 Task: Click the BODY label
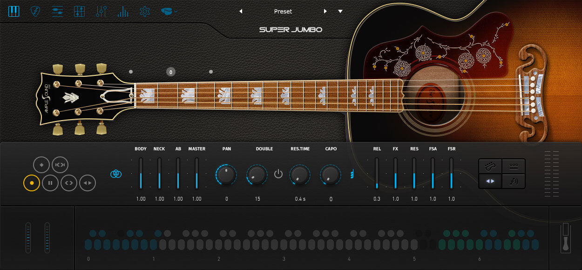click(141, 149)
